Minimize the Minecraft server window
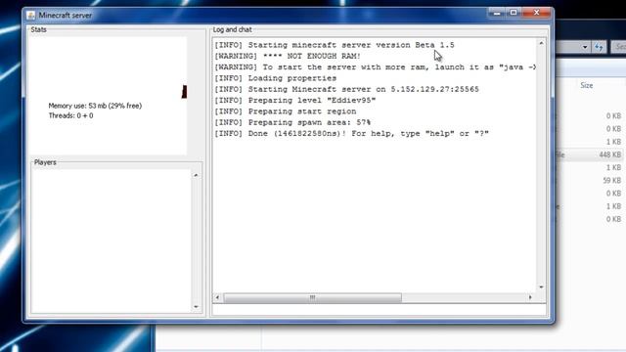This screenshot has width=626, height=352. 497,13
